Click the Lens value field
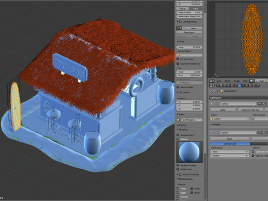The image size is (268, 201). tap(189, 47)
